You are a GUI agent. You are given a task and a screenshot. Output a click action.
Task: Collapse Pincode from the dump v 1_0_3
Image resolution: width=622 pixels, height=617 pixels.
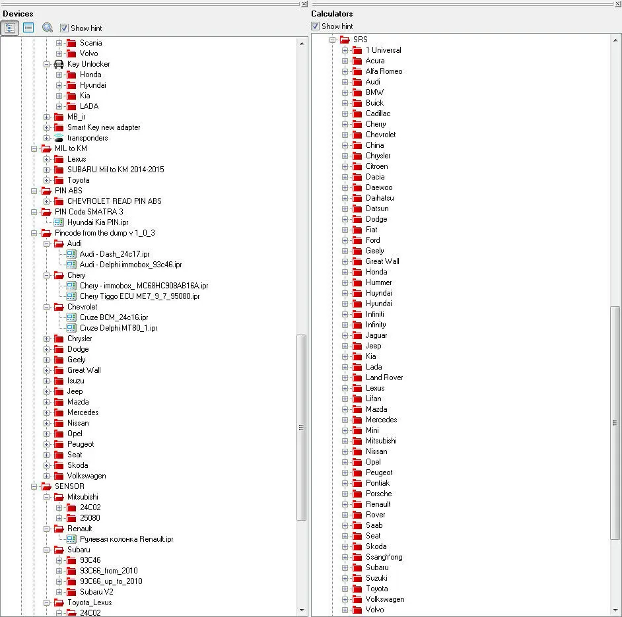coord(34,233)
